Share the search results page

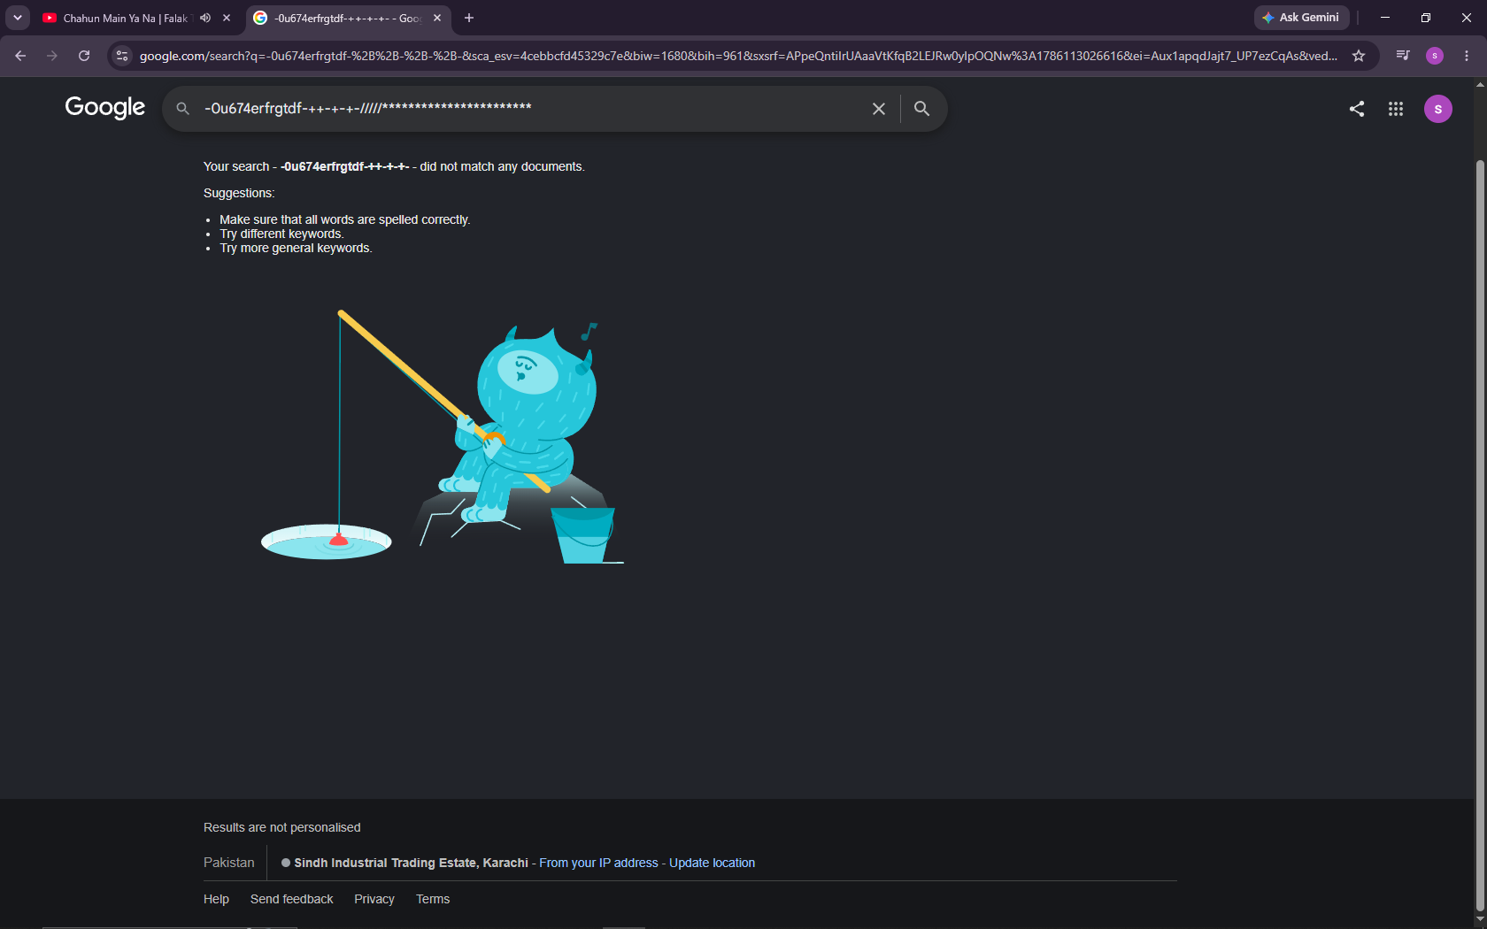1357,109
